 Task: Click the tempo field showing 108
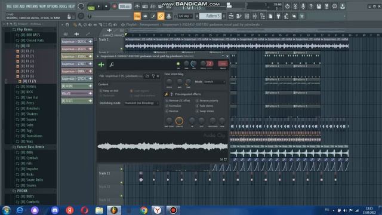125,7
